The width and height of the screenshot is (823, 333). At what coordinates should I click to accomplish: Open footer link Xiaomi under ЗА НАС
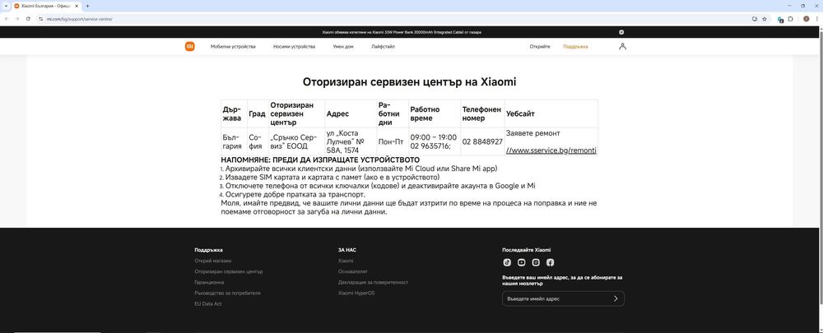pyautogui.click(x=346, y=261)
